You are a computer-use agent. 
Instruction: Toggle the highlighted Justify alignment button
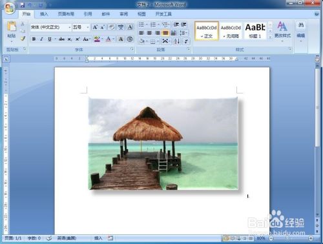point(165,33)
